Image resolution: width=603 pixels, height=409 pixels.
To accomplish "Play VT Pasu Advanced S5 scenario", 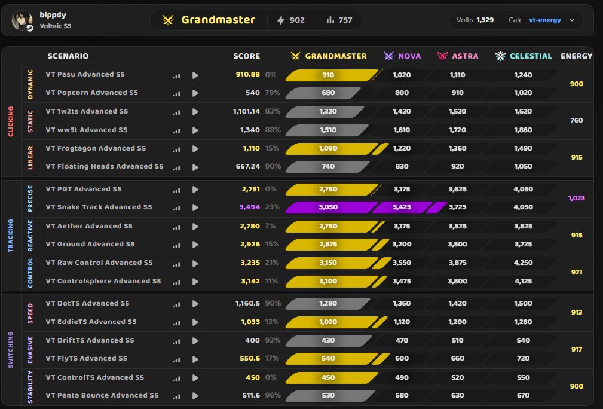I will 195,75.
